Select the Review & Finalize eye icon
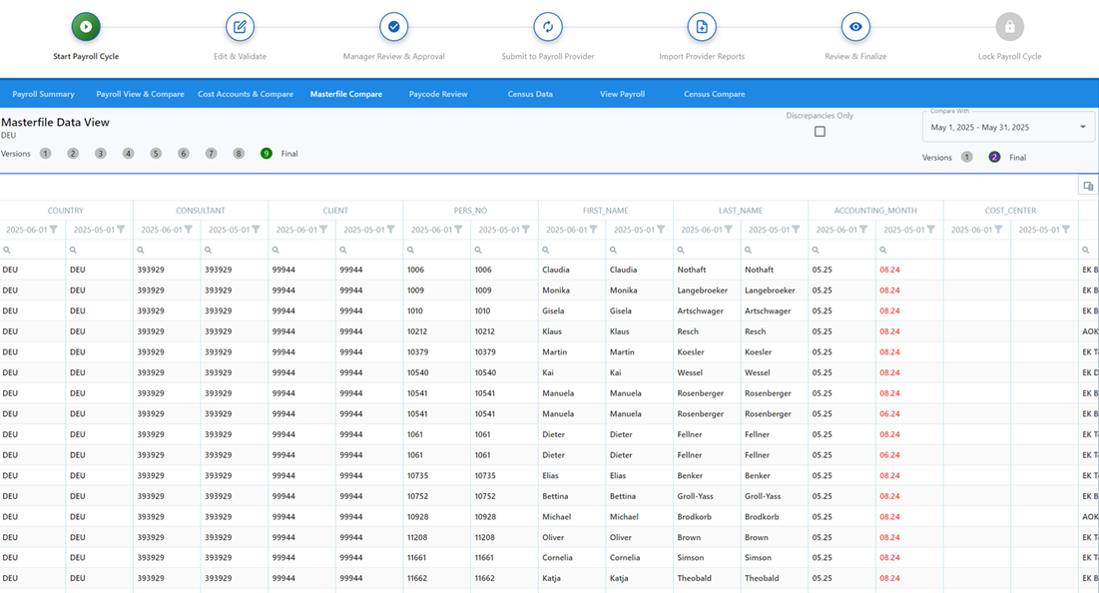The image size is (1099, 593). point(854,27)
